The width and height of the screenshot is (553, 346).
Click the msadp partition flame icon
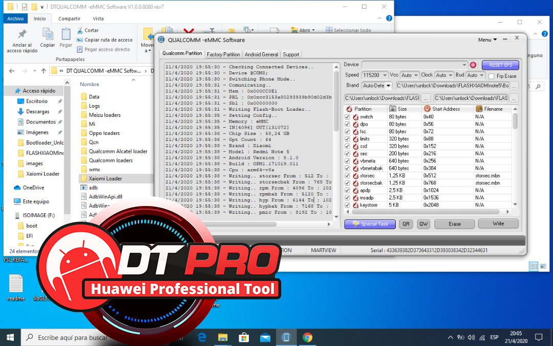click(x=355, y=198)
